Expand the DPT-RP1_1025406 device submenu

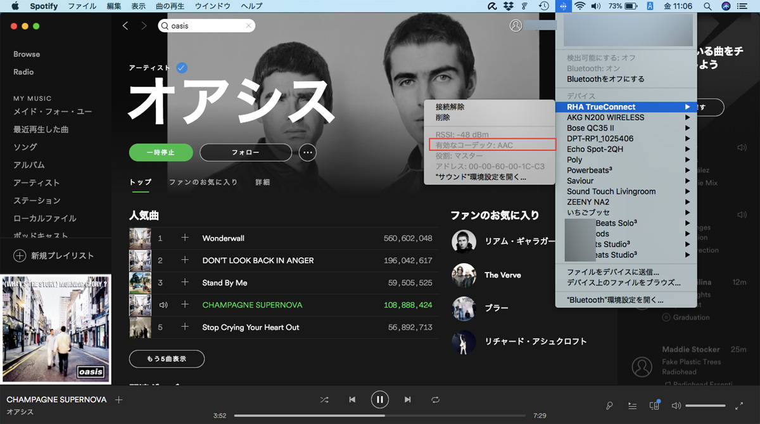[x=626, y=138]
